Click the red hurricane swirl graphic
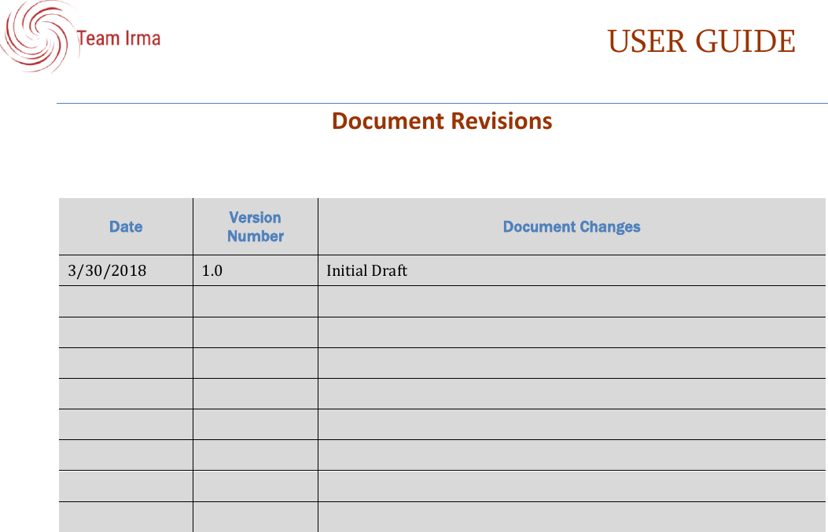 click(x=35, y=35)
